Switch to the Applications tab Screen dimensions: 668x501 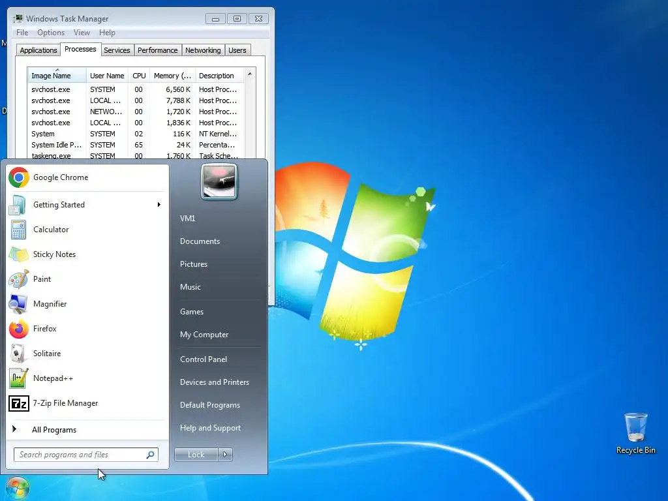tap(38, 50)
